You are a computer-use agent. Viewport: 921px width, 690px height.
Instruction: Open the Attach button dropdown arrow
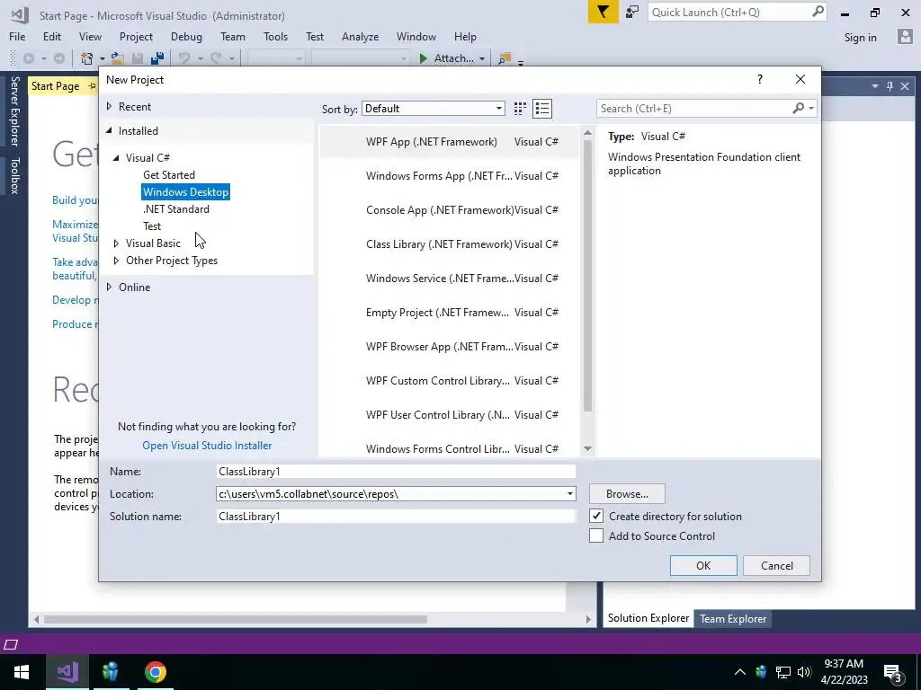pos(482,58)
